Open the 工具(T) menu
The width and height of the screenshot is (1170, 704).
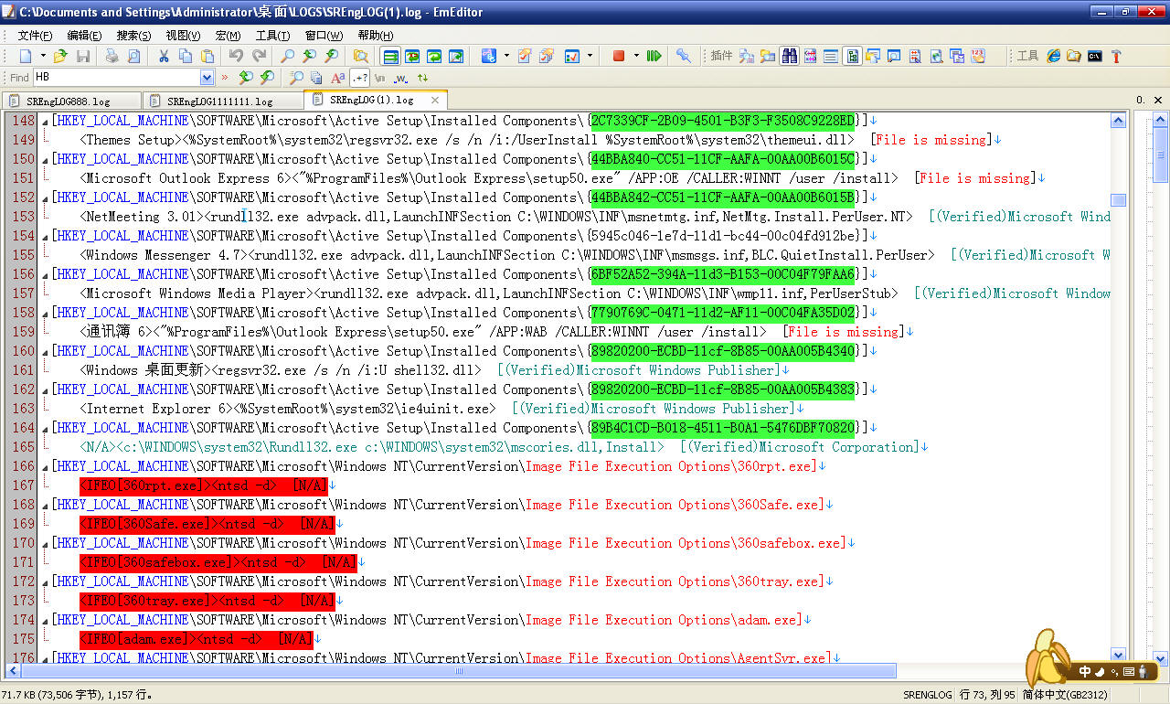[x=272, y=36]
